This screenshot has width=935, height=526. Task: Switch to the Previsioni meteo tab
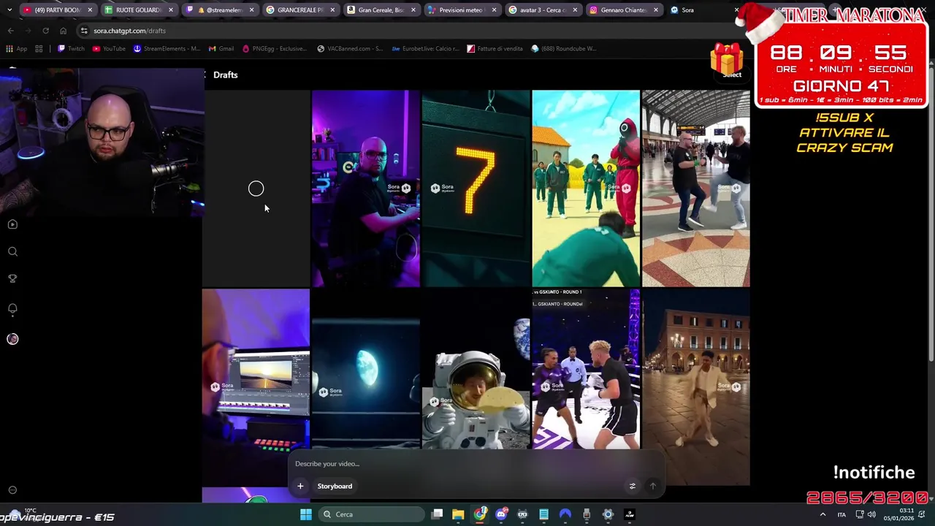[462, 10]
